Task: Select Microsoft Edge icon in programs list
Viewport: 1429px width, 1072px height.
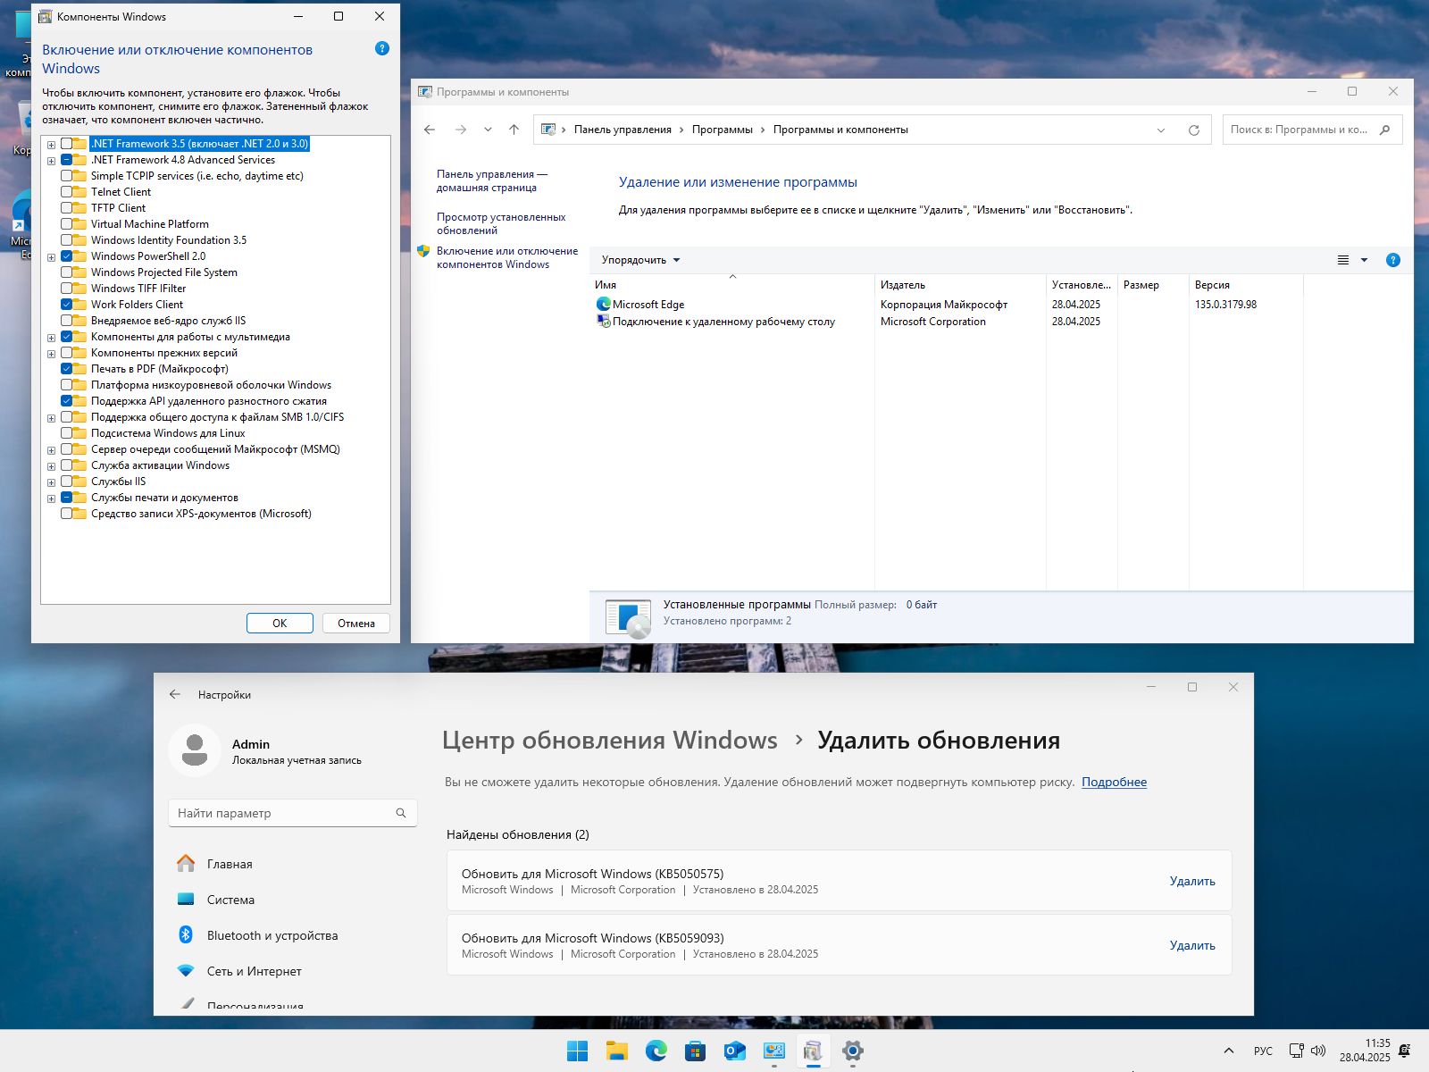Action: click(x=603, y=304)
